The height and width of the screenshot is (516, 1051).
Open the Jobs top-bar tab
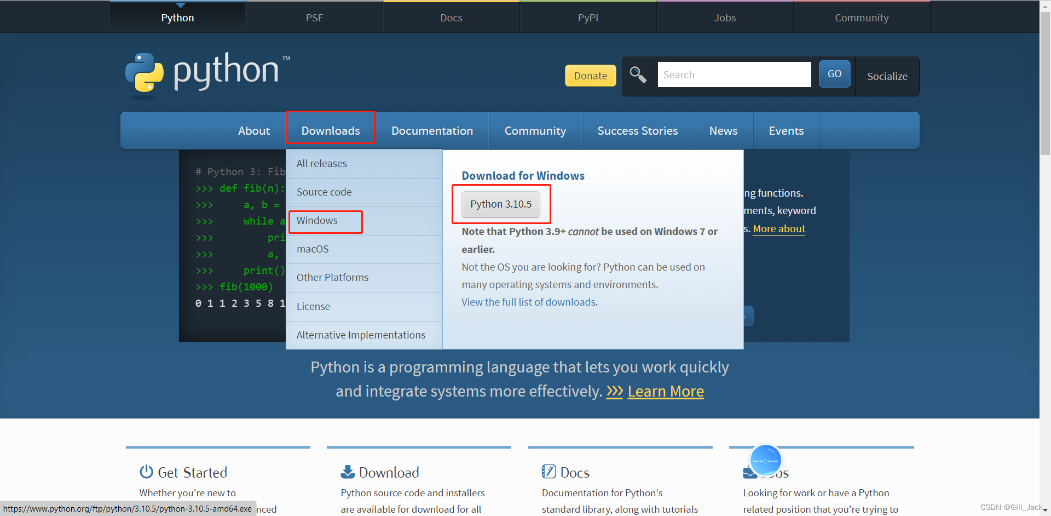tap(725, 18)
